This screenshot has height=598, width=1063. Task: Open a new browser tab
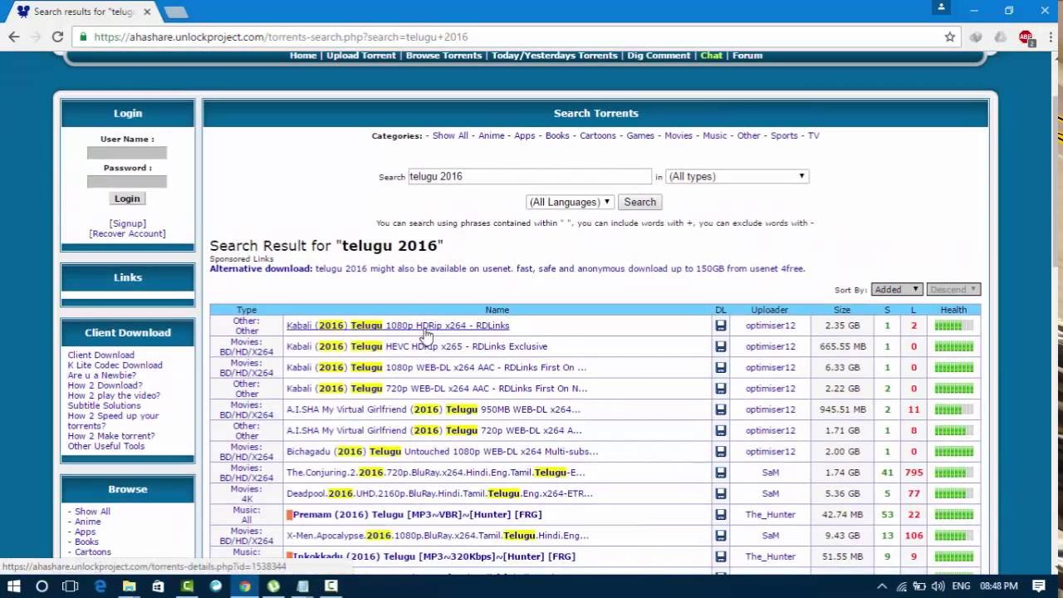pos(176,12)
